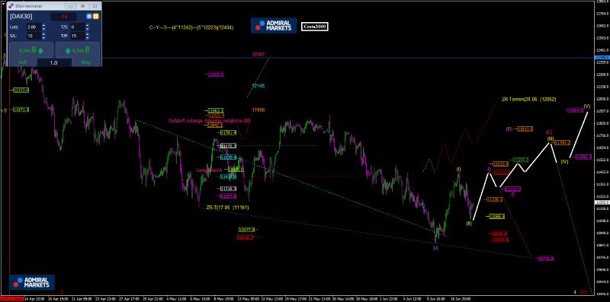The height and width of the screenshot is (302, 610).
Task: Click the T/S input field showing 0
Action: [x=77, y=27]
